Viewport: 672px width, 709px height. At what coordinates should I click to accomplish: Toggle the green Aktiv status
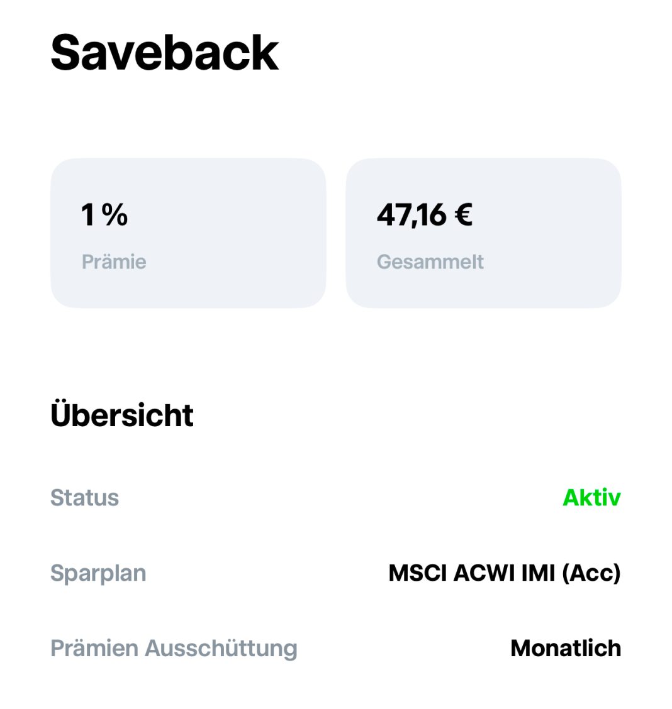coord(591,498)
